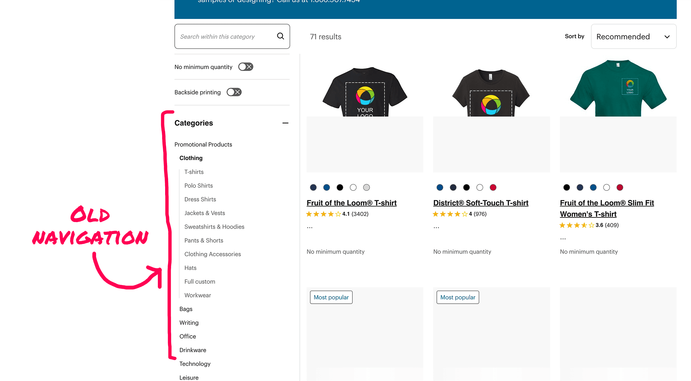Click the Sort by dropdown chevron
Viewport: 691px width, 381px height.
click(667, 37)
